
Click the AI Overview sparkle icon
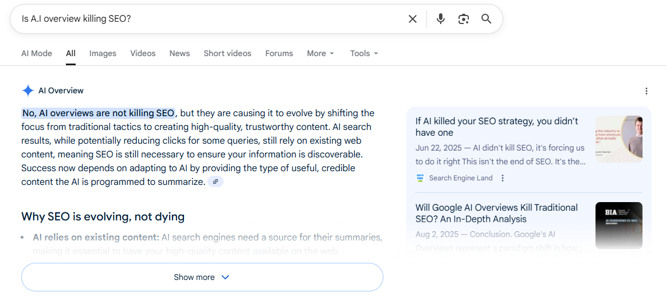(28, 90)
